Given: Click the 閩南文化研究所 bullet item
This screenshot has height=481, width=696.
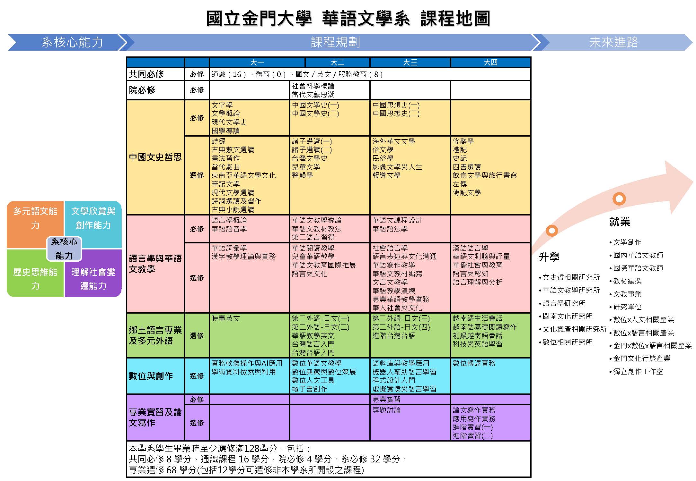Looking at the screenshot, I should (x=566, y=316).
